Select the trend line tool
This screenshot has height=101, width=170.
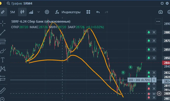pyautogui.click(x=3, y=32)
